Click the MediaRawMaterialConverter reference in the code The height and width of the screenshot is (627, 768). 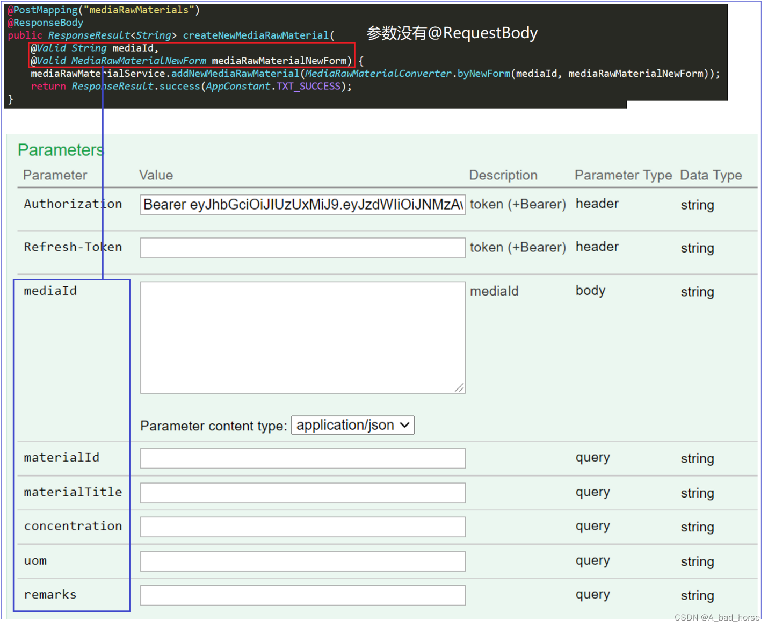click(379, 73)
